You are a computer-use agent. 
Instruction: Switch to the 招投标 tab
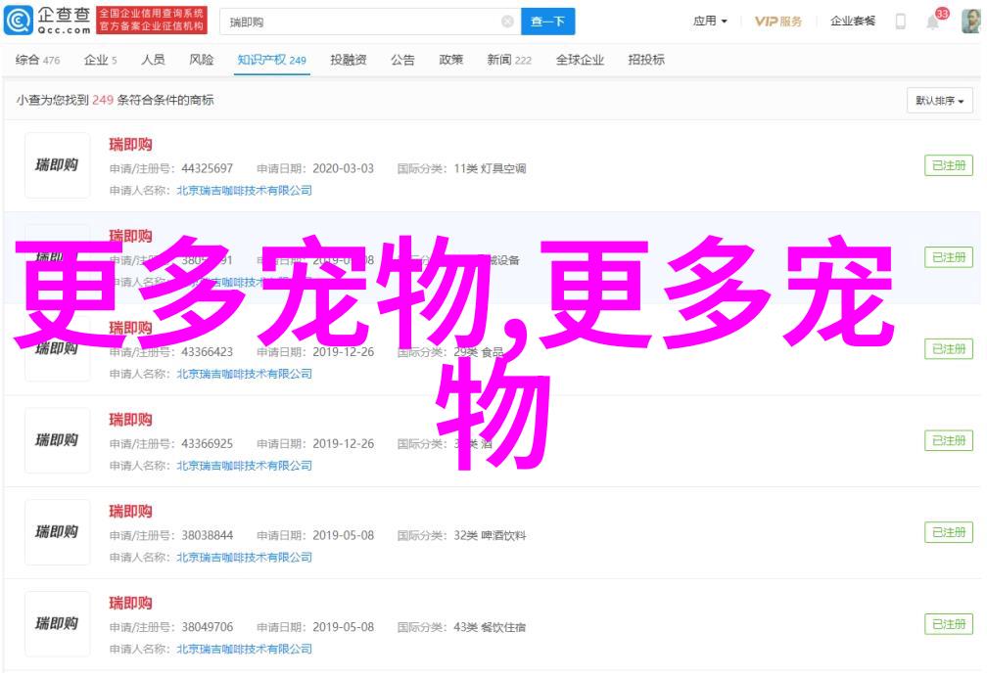(646, 60)
